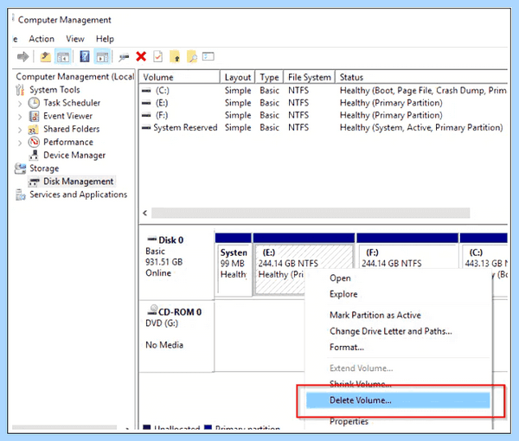Sort by the File System column header

pyautogui.click(x=309, y=77)
